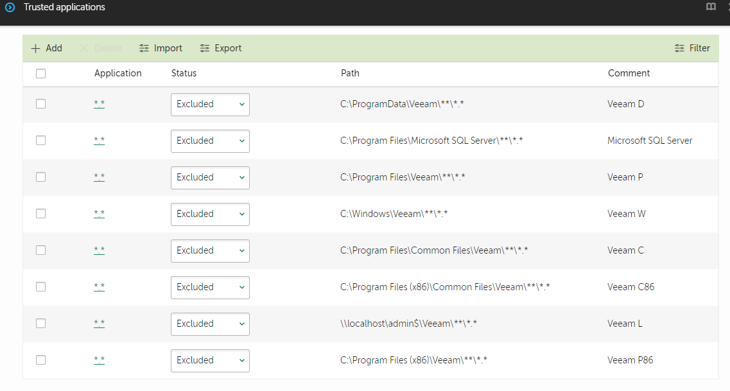Click the Import sliders icon
730x391 pixels.
(144, 48)
